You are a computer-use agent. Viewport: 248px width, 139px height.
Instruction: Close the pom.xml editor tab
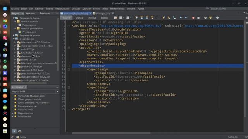[x=90, y=14]
